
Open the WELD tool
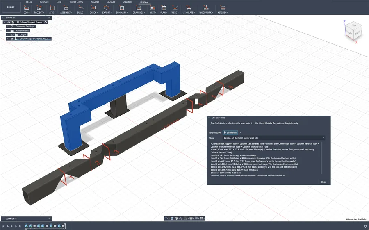coord(175,9)
